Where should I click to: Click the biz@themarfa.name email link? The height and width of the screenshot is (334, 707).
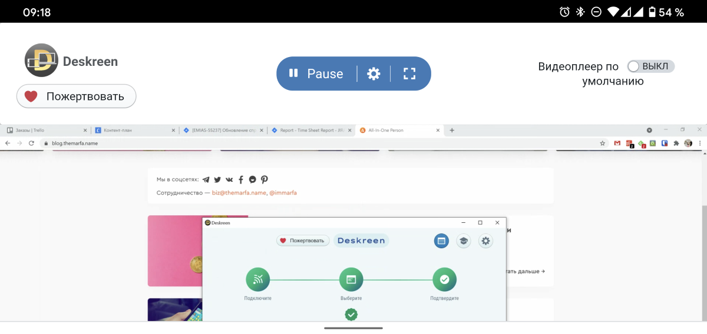point(239,193)
